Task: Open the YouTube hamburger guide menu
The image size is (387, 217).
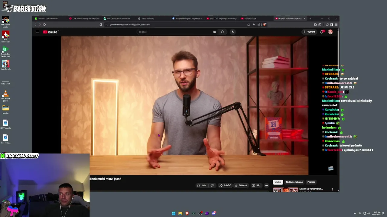Action: (37, 32)
